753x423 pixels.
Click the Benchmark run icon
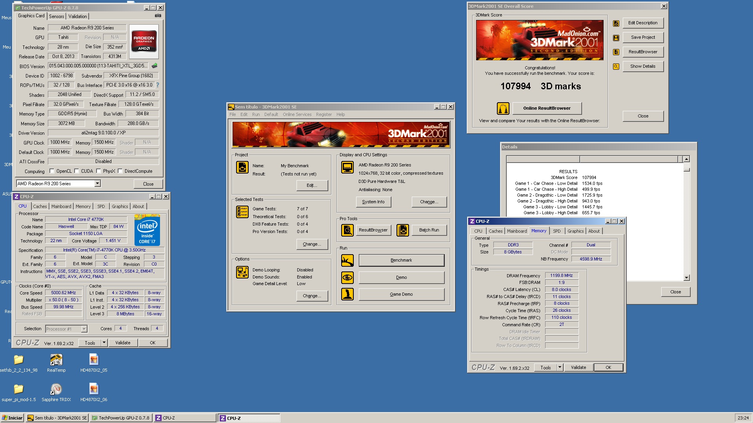pyautogui.click(x=347, y=260)
